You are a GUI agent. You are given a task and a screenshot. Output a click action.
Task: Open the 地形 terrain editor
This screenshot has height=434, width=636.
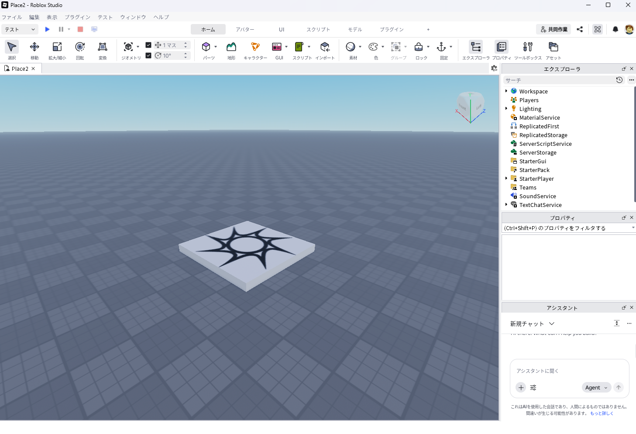(x=231, y=50)
